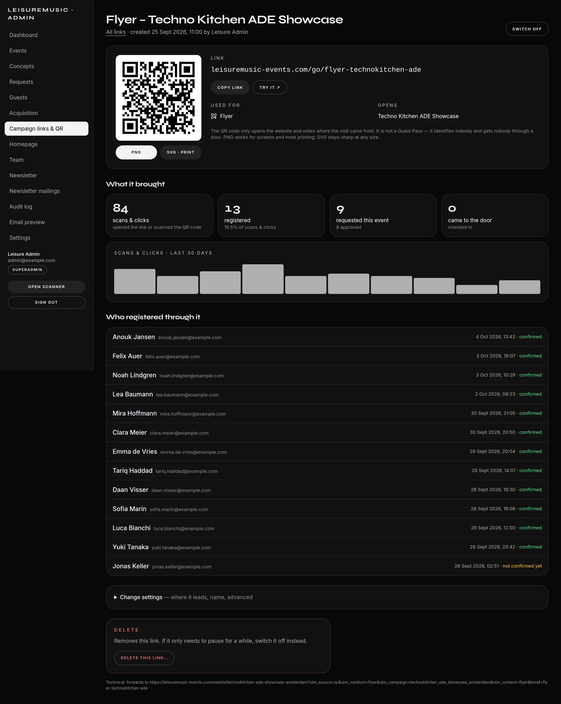Click the Open Scanner button

pos(46,287)
